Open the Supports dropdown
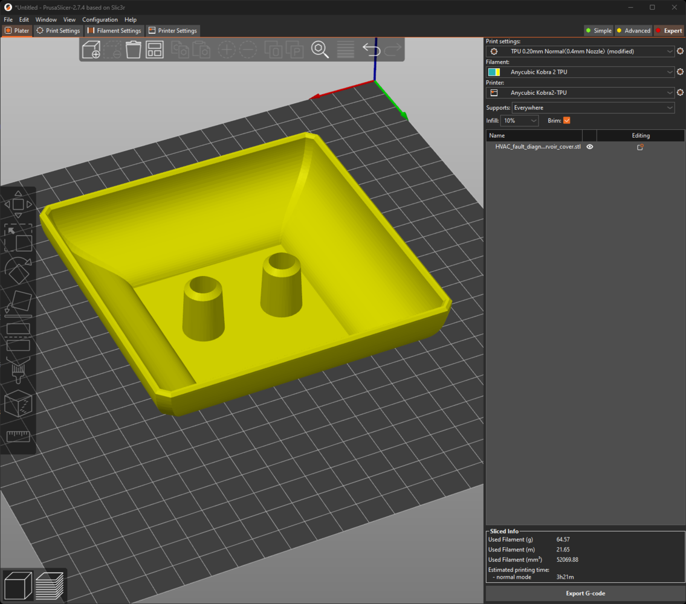Viewport: 686px width, 604px height. click(x=593, y=108)
